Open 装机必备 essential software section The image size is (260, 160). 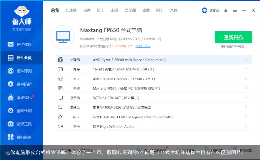21,137
